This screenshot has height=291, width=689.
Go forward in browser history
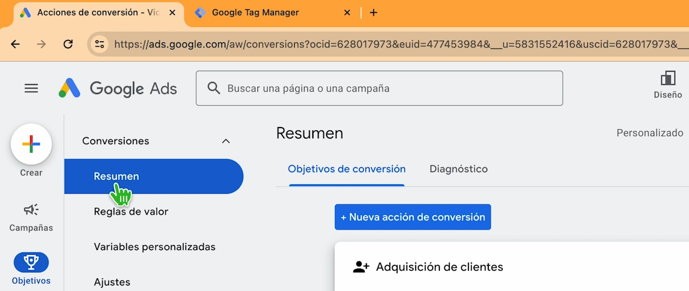click(41, 44)
